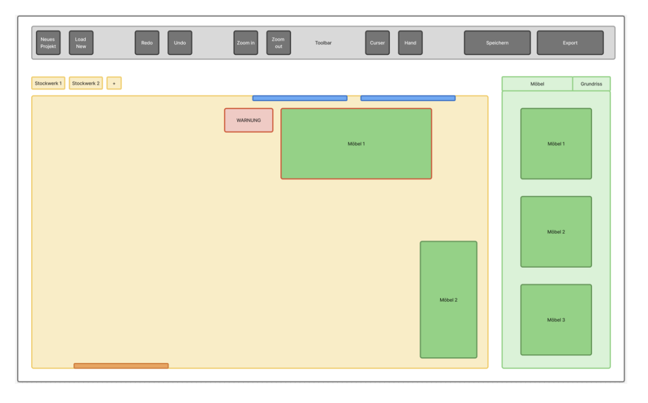Switch to the Hand tool
Image resolution: width=648 pixels, height=403 pixels.
tap(410, 43)
